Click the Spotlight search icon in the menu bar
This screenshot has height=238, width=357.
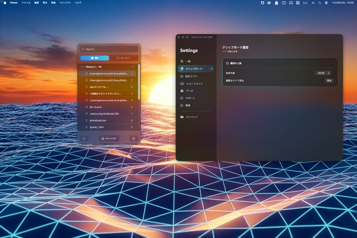[319, 3]
